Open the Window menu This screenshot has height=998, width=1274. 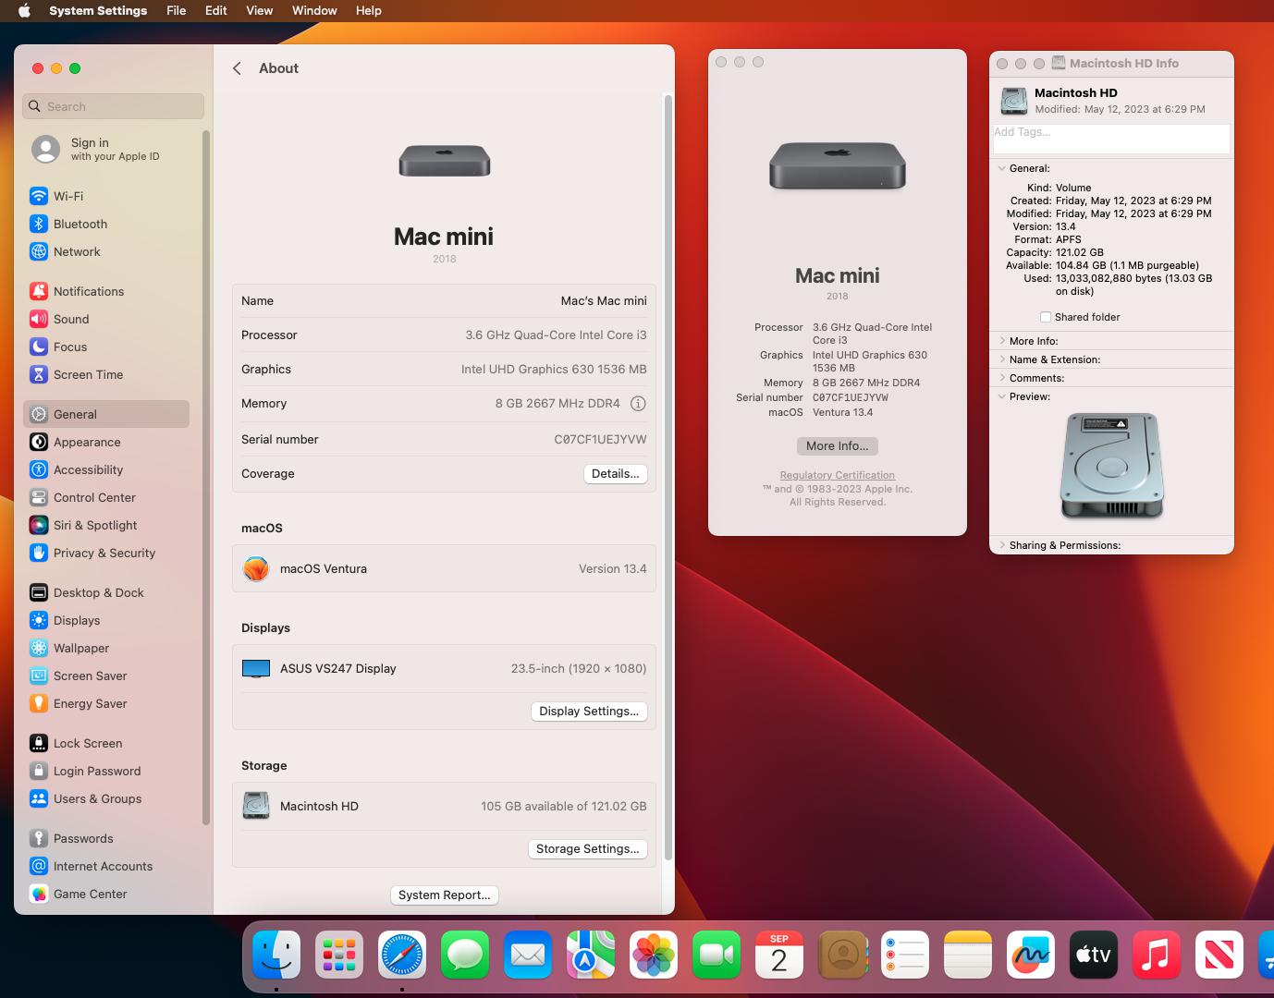click(314, 10)
